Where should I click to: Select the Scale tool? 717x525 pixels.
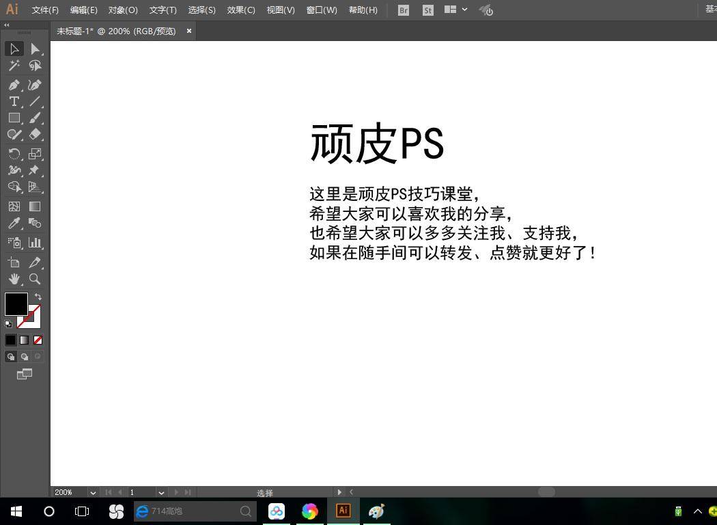click(35, 154)
